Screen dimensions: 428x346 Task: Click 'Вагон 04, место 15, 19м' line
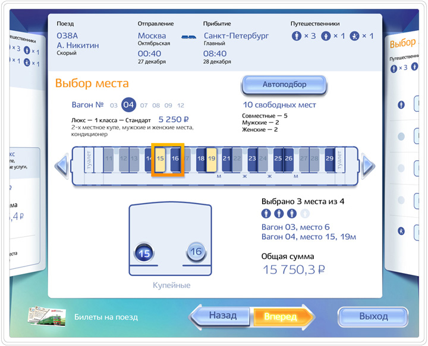[309, 237]
